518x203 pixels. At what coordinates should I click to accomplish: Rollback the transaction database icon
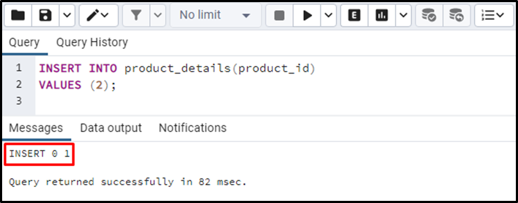(x=457, y=15)
